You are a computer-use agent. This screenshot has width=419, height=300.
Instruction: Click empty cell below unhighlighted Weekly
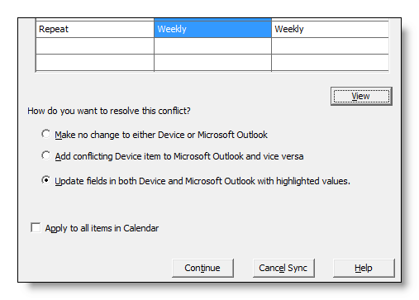click(330, 45)
